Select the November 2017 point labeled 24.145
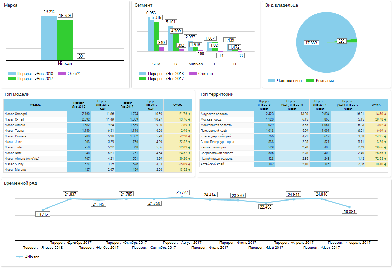This screenshot has height=277, width=392. click(x=99, y=200)
